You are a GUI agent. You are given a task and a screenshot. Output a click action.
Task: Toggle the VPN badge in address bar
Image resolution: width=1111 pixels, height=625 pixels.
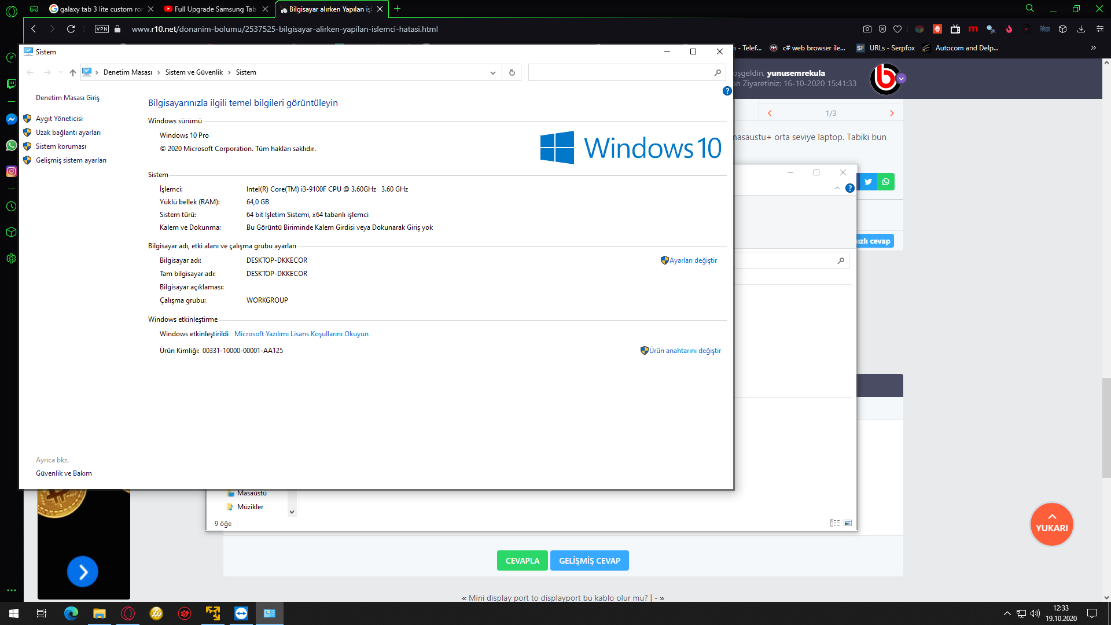tap(102, 29)
